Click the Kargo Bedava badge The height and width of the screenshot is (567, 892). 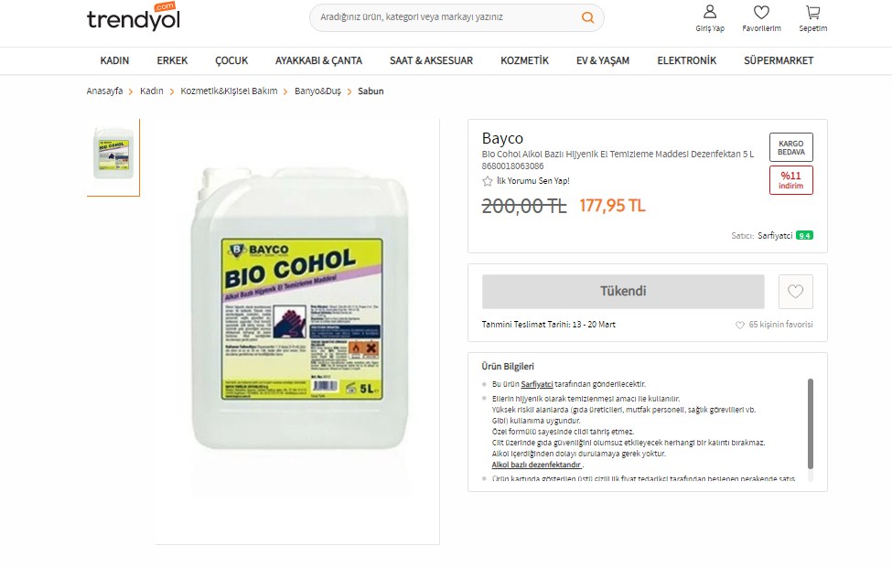pyautogui.click(x=790, y=147)
